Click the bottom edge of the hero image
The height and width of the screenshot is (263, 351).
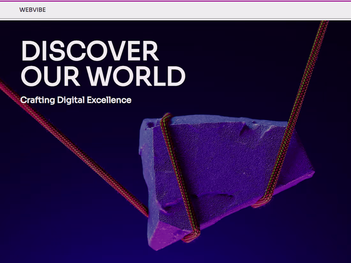pyautogui.click(x=175, y=261)
